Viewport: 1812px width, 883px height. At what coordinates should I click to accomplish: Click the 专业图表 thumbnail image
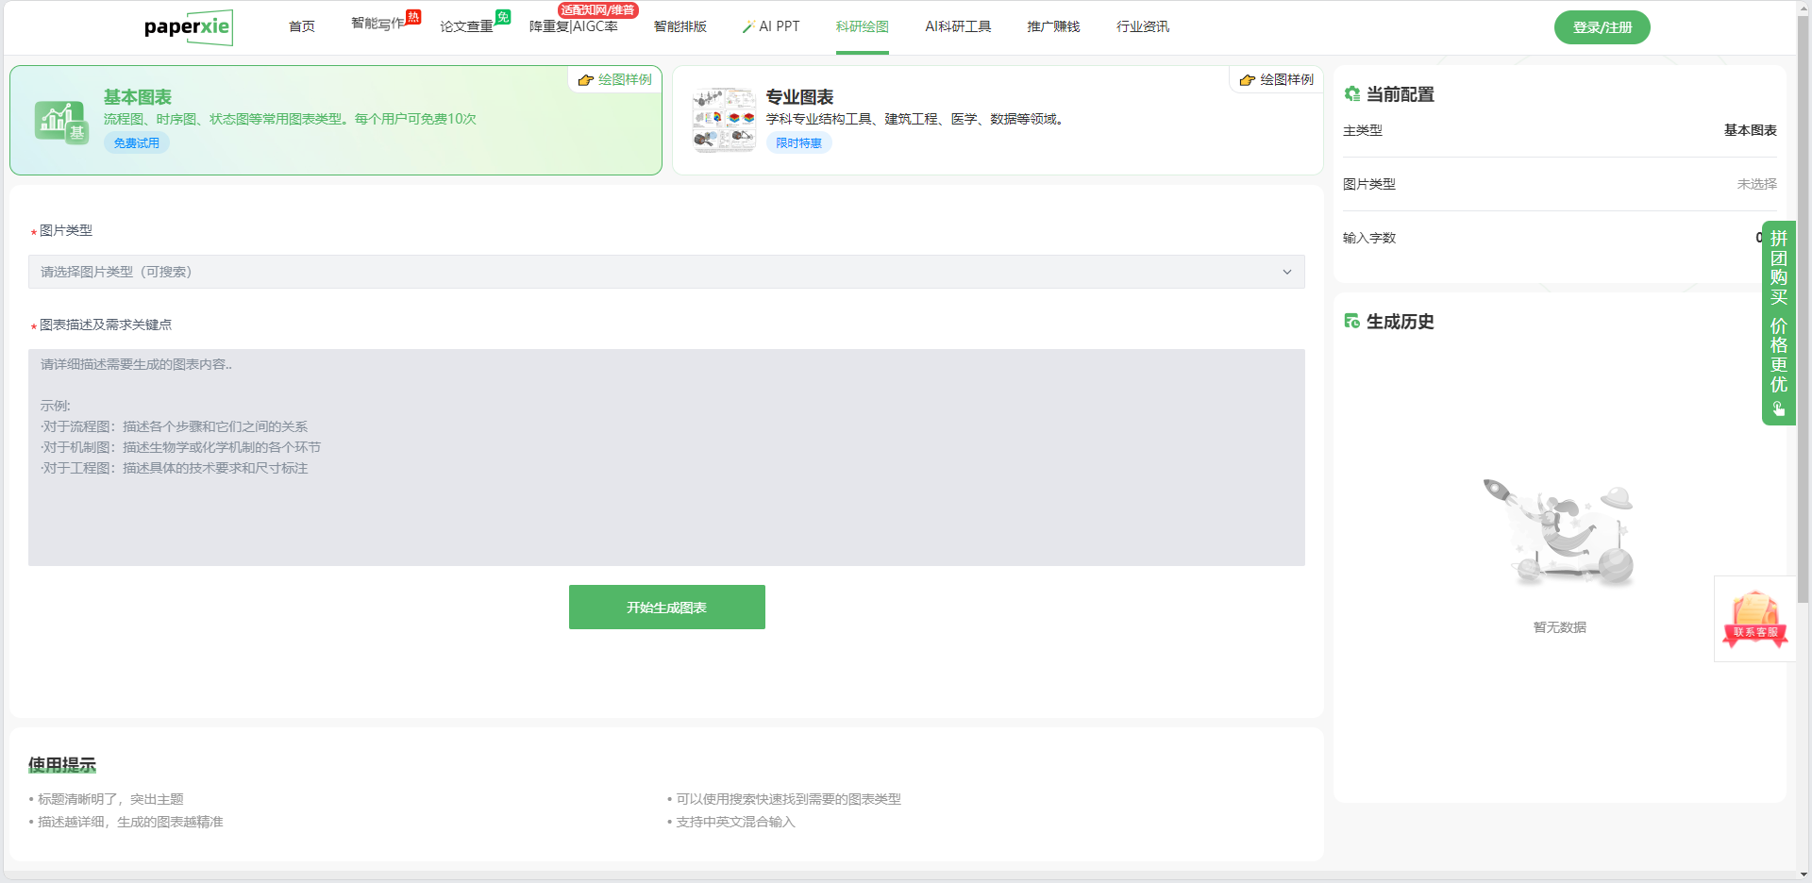pos(724,120)
